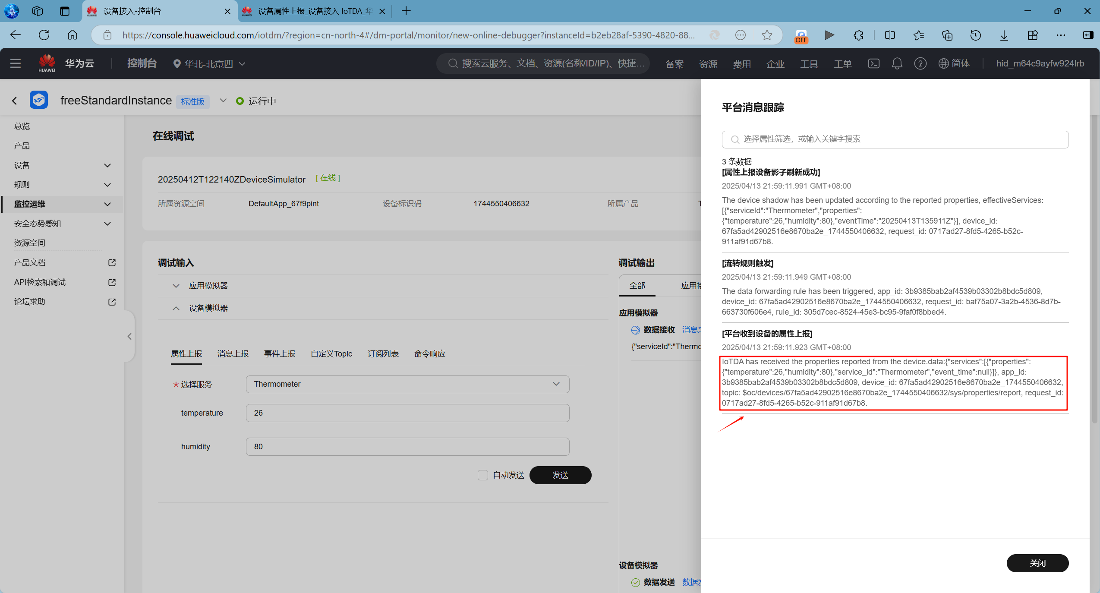Collapse the left sidebar handle
The height and width of the screenshot is (593, 1100).
pyautogui.click(x=129, y=336)
